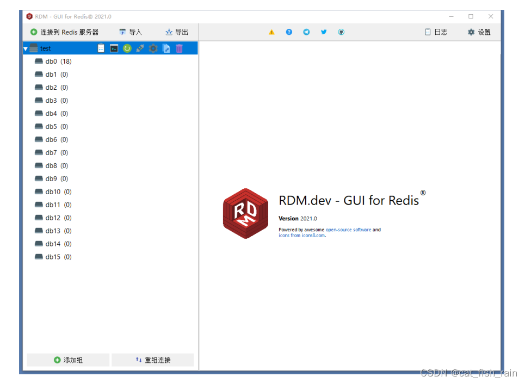Open the GitHub icon in the toolbar
525x383 pixels.
[x=341, y=32]
